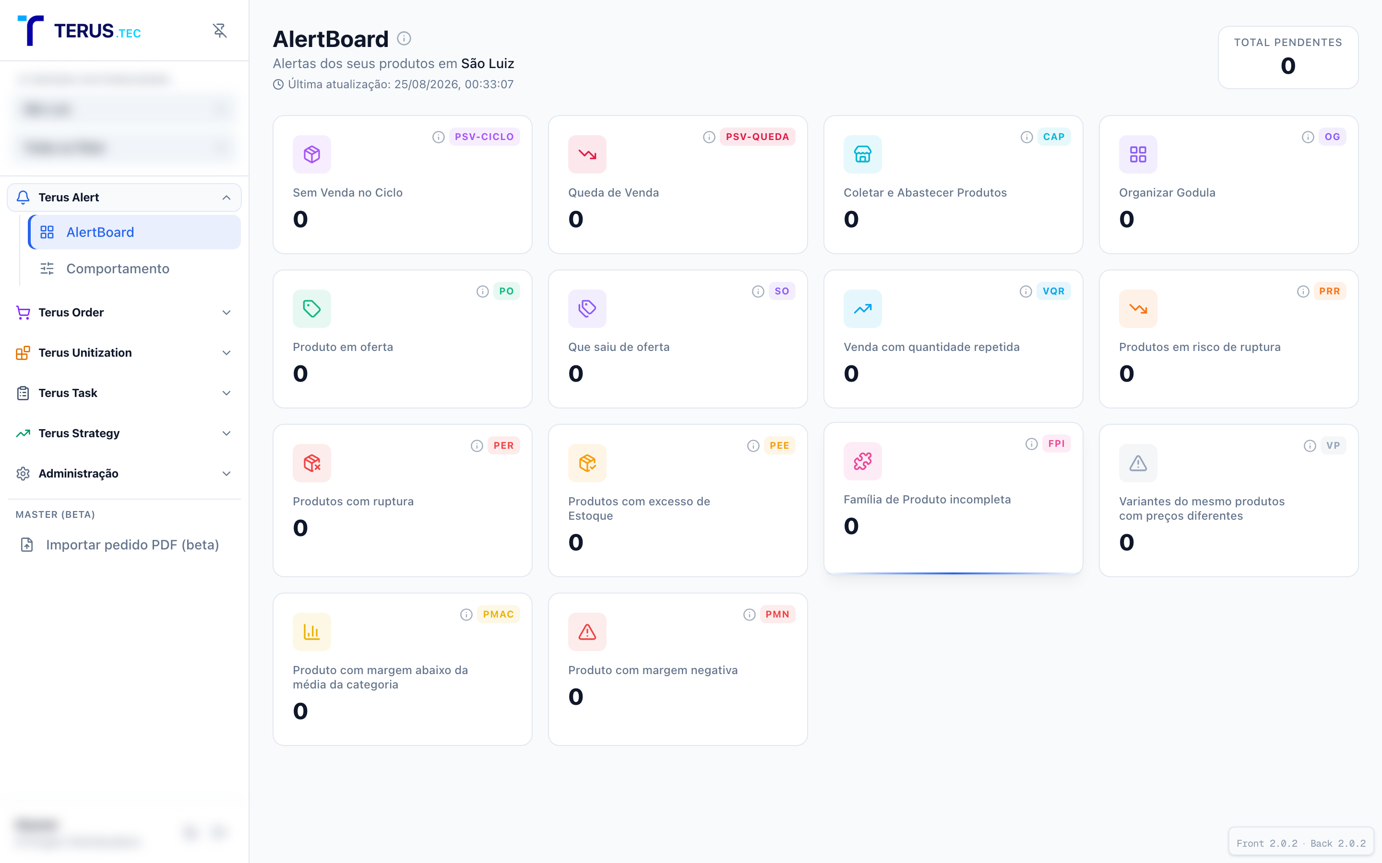The image size is (1382, 863).
Task: Click the PSV-QUEDA badge
Action: pyautogui.click(x=757, y=137)
